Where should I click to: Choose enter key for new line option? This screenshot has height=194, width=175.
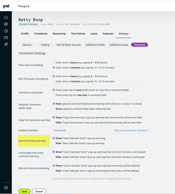54,95
